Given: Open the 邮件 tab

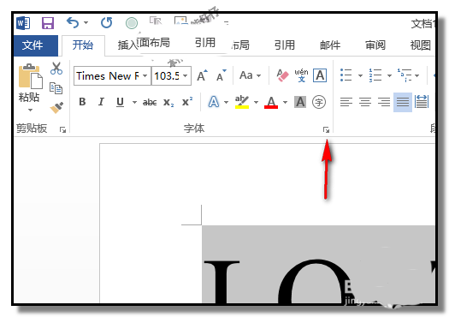Looking at the screenshot, I should [330, 45].
